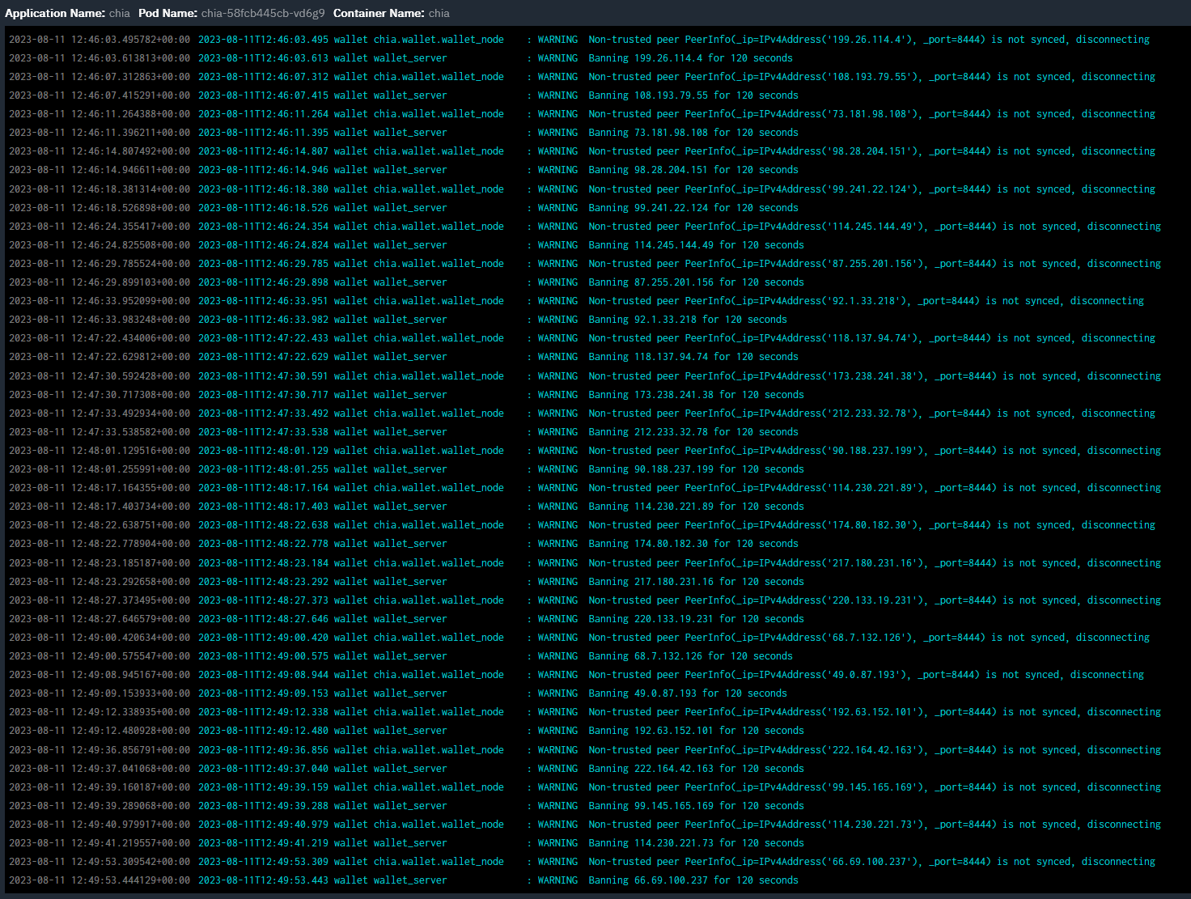Click not-synced message for peer 99.145.165.169
Viewport: 1191px width, 899px height.
pyautogui.click(x=875, y=787)
